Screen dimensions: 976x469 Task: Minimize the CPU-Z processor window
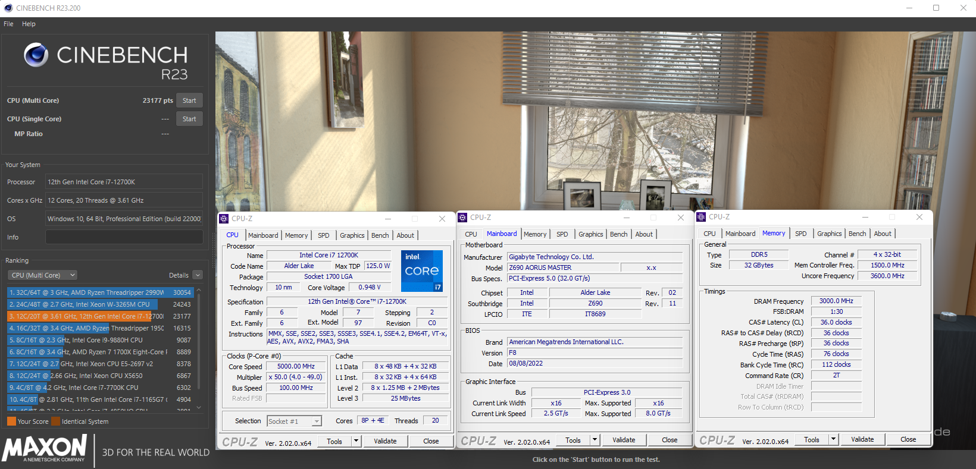tap(388, 219)
